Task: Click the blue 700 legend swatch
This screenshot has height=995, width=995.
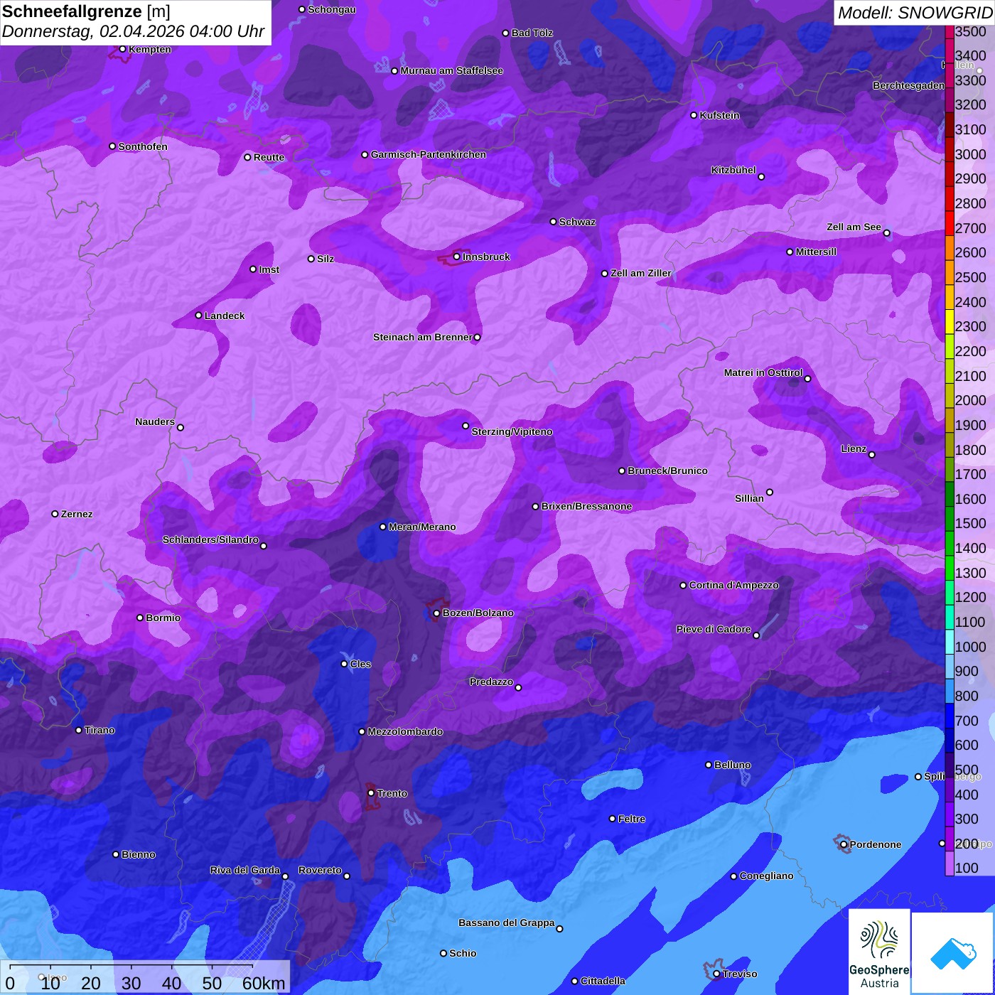Action: pos(950,715)
